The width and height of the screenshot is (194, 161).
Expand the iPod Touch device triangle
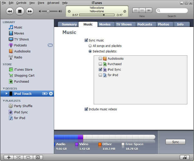[7, 94]
